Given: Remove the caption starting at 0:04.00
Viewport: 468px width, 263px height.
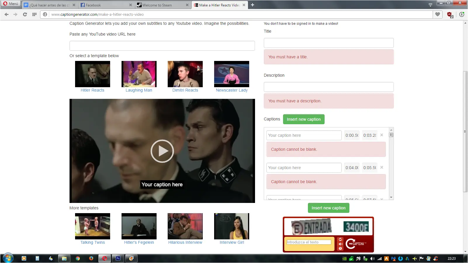Looking at the screenshot, I should pyautogui.click(x=382, y=167).
